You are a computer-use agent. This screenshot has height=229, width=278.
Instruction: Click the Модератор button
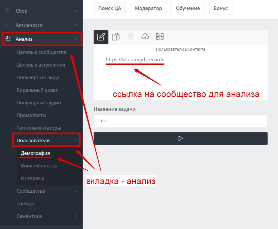click(x=148, y=8)
